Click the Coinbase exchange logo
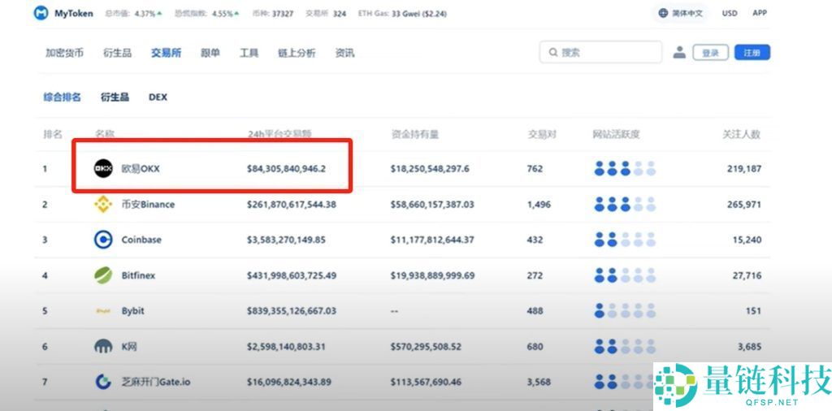This screenshot has height=411, width=832. [103, 240]
